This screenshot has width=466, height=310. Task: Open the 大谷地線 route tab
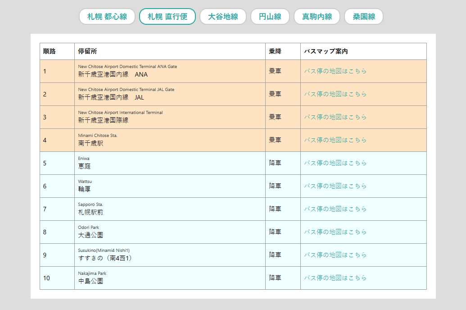[x=223, y=16]
